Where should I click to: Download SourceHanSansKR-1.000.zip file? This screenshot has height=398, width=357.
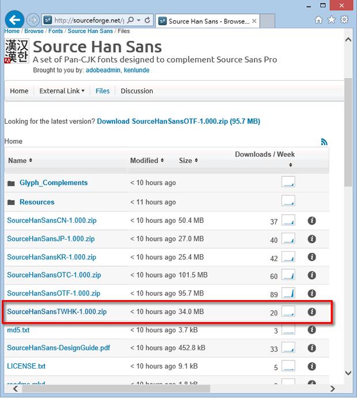(x=51, y=257)
